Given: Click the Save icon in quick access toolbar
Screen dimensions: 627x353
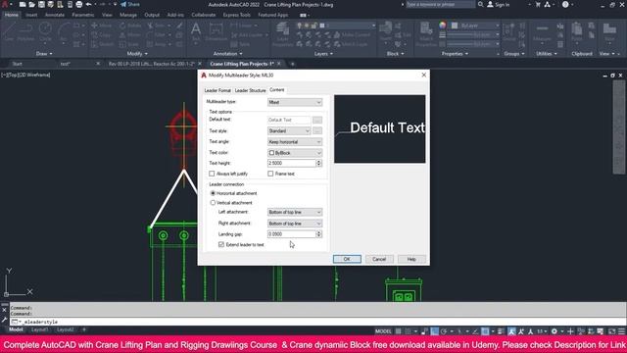Looking at the screenshot, I should (41, 4).
